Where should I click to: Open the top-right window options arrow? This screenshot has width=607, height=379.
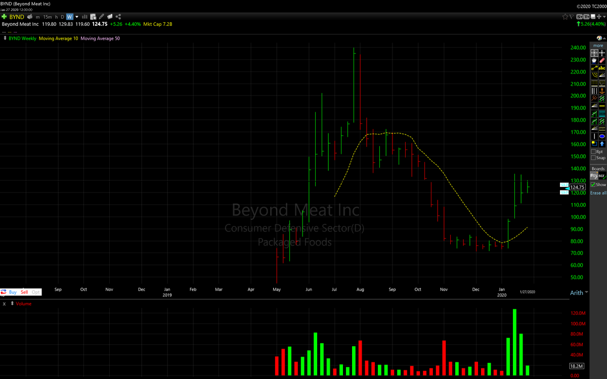click(604, 17)
